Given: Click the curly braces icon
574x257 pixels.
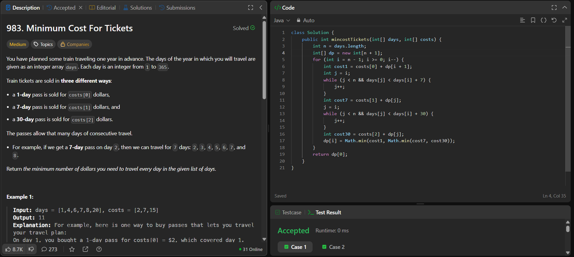Looking at the screenshot, I should click(544, 21).
